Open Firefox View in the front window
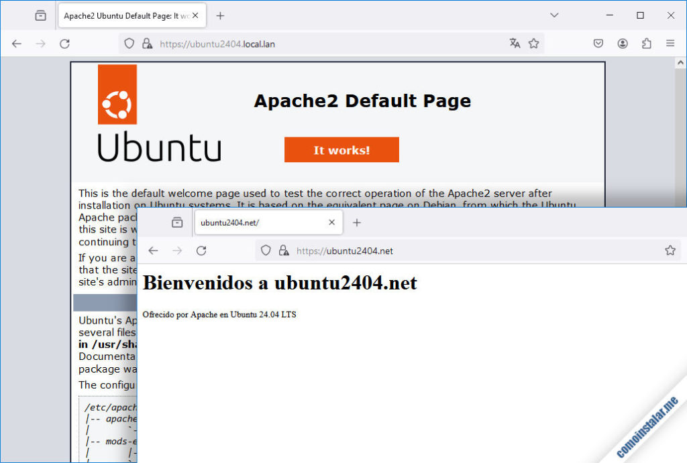This screenshot has height=463, width=687. pos(176,222)
